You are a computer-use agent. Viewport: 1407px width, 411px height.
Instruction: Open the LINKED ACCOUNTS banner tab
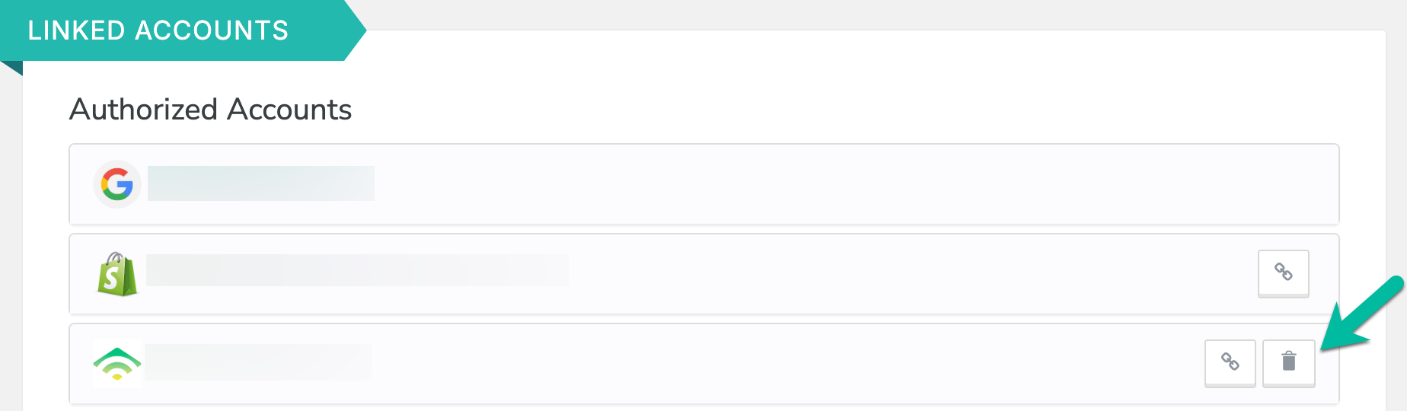[x=174, y=30]
